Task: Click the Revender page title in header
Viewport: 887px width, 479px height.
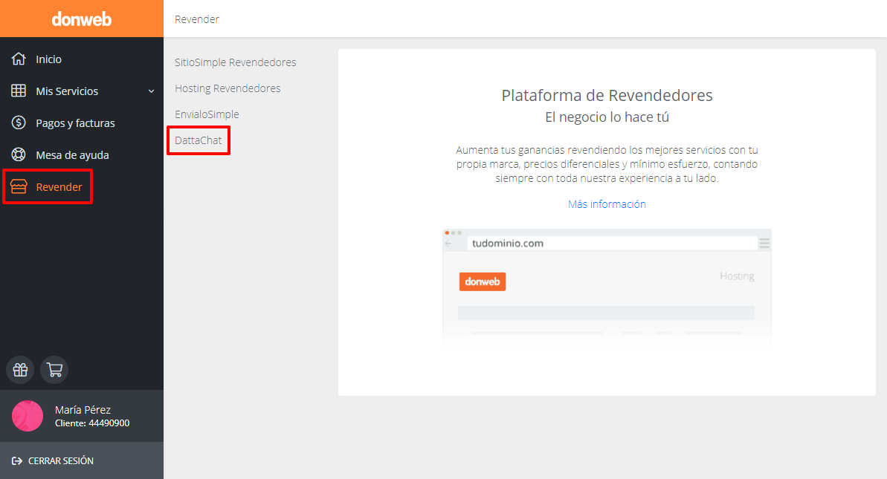Action: coord(197,19)
